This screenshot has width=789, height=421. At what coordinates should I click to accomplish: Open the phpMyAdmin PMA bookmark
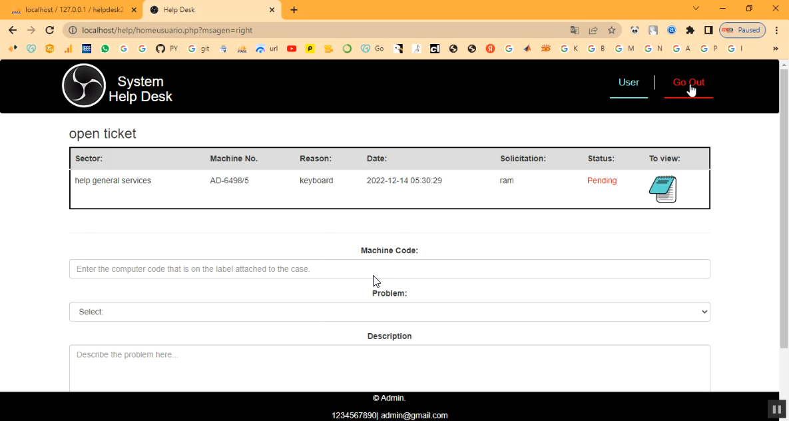click(x=242, y=49)
